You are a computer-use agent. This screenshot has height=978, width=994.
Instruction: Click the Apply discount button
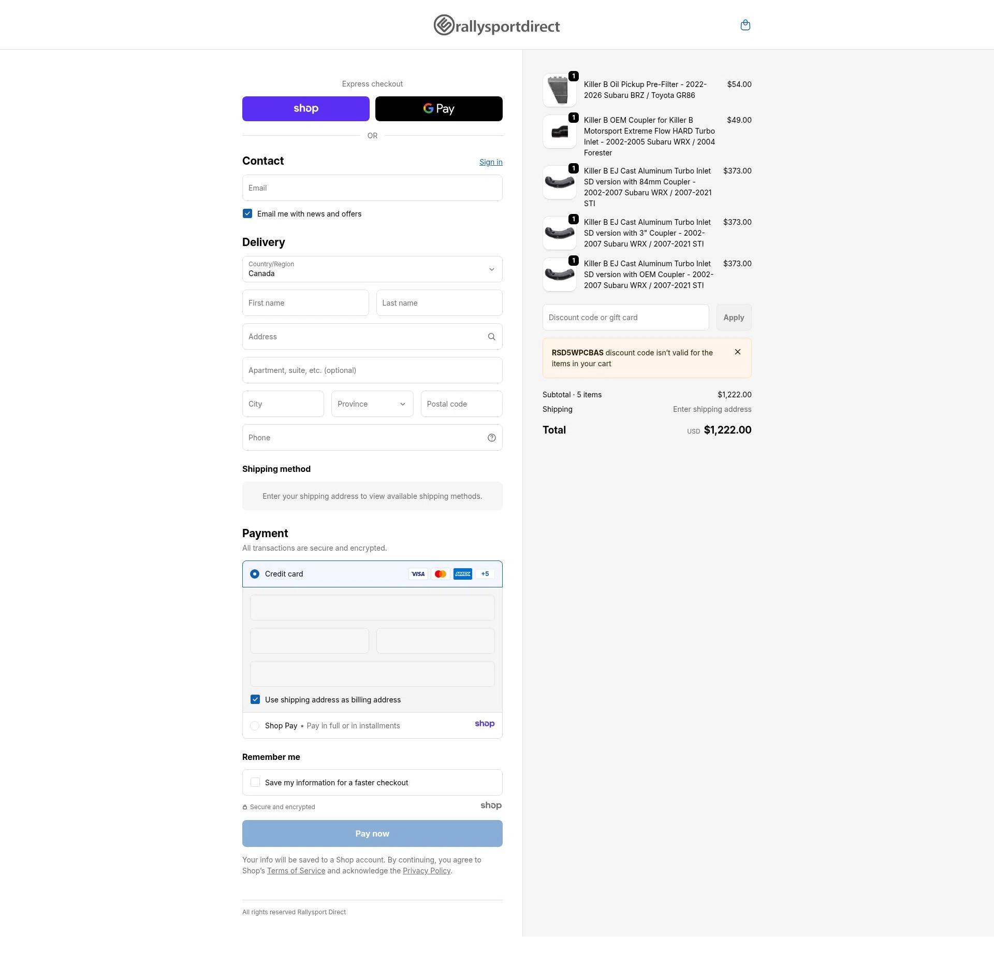[x=734, y=317]
